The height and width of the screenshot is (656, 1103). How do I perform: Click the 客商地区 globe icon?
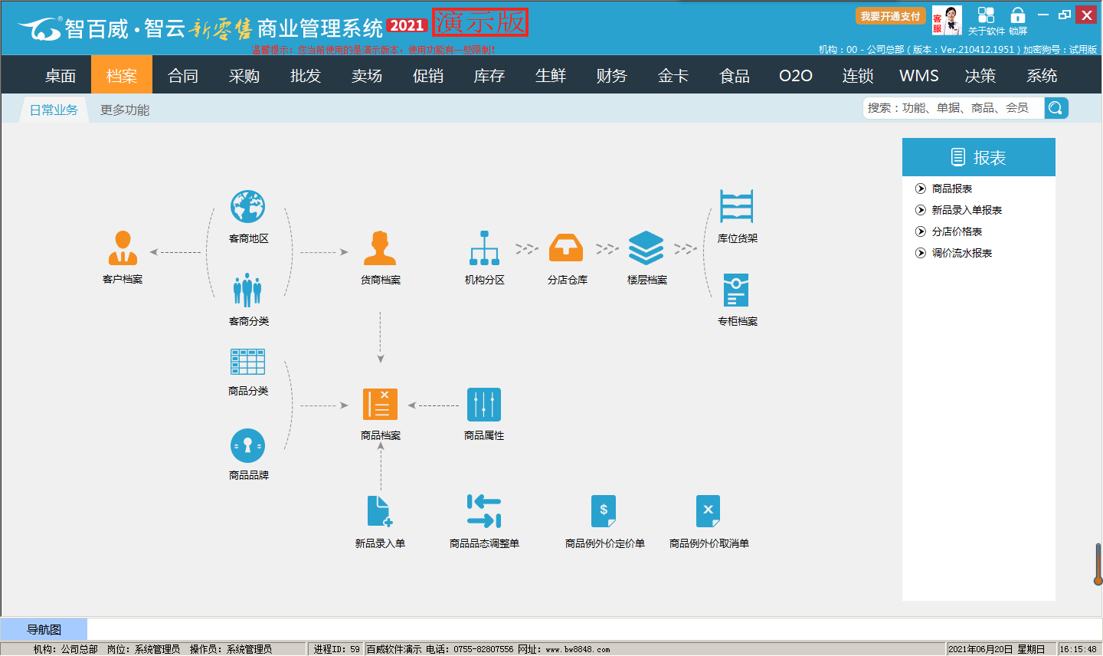click(x=248, y=208)
